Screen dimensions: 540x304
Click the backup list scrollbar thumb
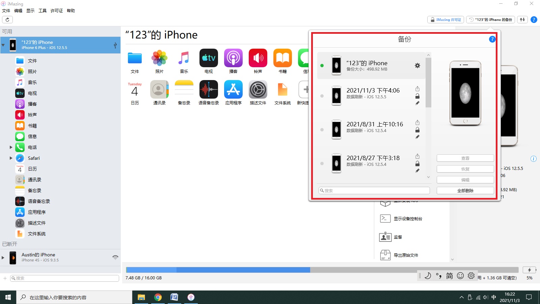pos(428,82)
